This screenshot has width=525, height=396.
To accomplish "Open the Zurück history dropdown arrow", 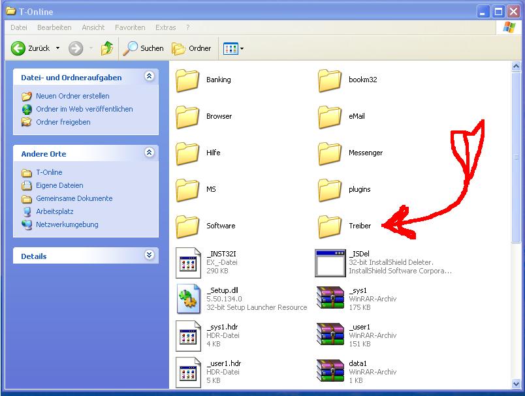I will pos(57,48).
